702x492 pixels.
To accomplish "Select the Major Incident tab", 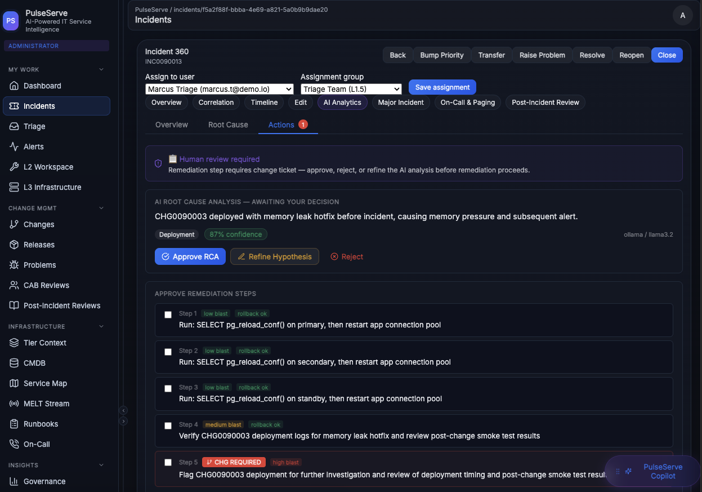I will [401, 103].
